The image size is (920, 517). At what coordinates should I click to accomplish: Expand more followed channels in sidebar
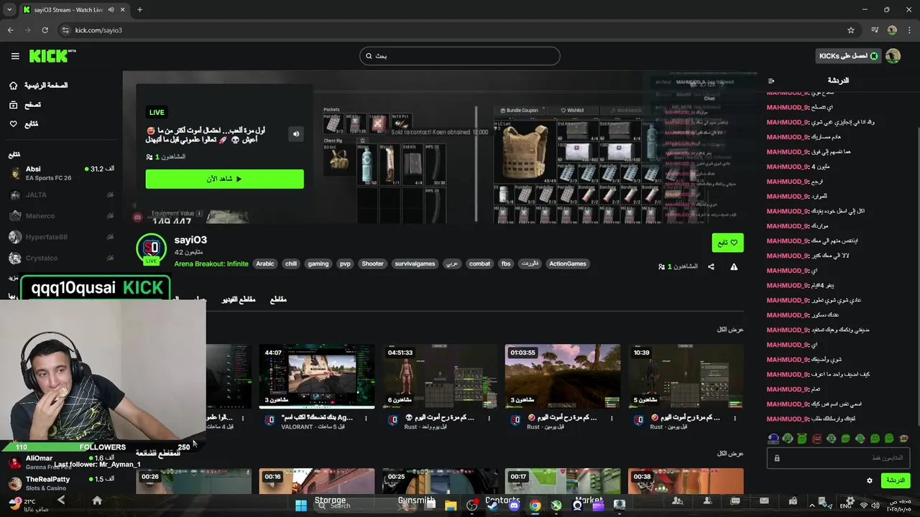13,277
